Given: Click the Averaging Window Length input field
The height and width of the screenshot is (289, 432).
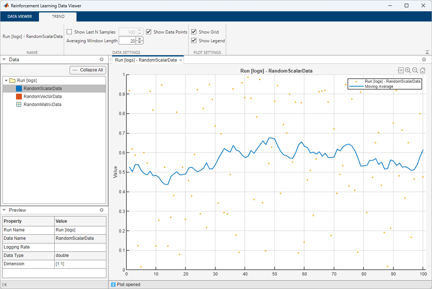Looking at the screenshot, I should 127,41.
